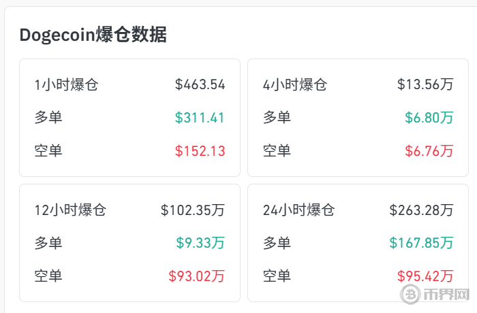The height and width of the screenshot is (313, 477).
Task: Click the $13.56万 four-hour total
Action: pyautogui.click(x=425, y=84)
